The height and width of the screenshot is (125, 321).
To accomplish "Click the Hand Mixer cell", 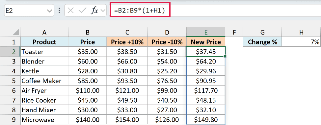I will click(44, 110).
